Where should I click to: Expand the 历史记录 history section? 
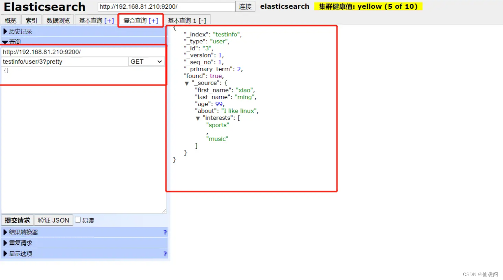click(x=85, y=31)
